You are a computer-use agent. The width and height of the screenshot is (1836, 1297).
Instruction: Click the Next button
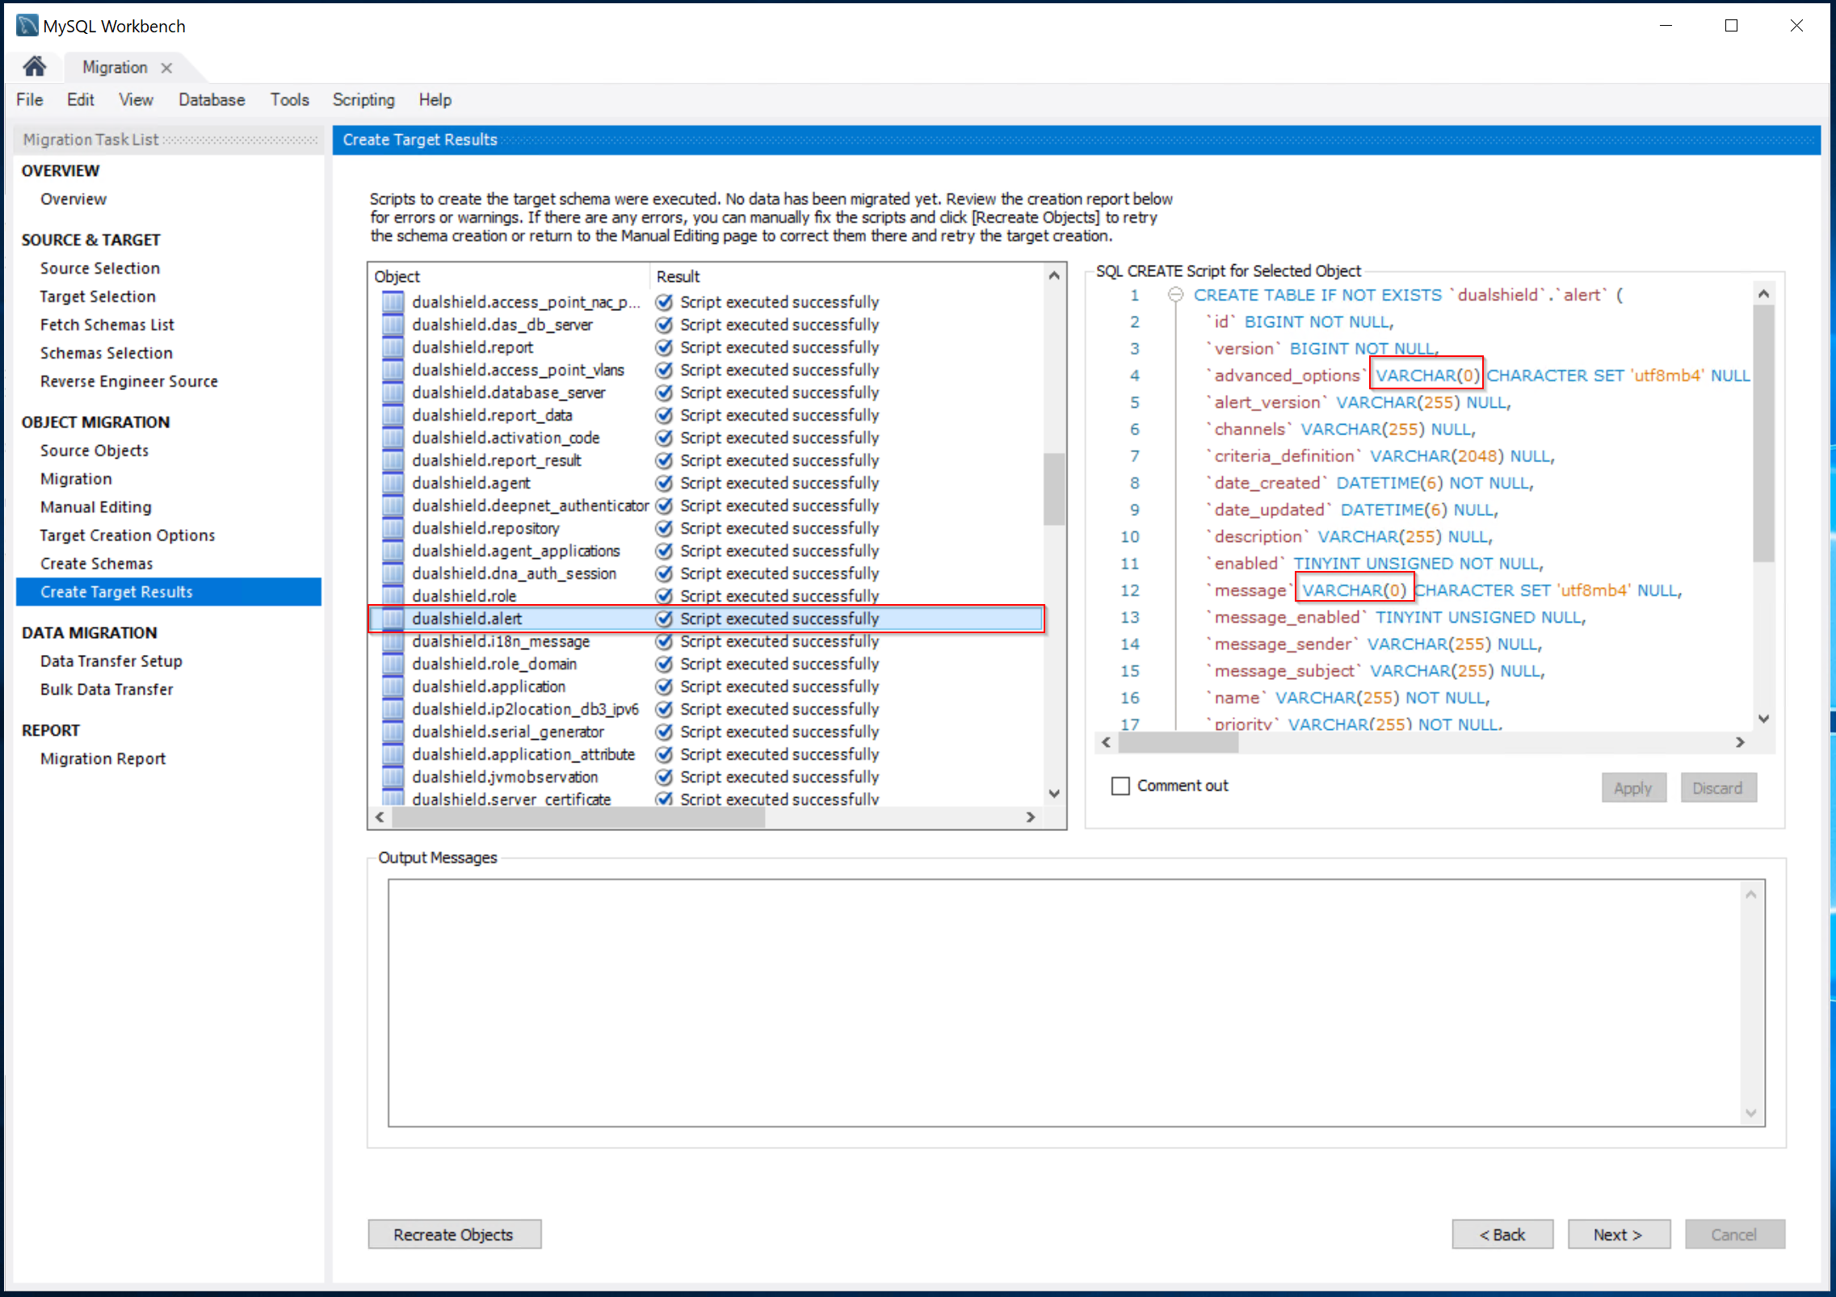pos(1618,1234)
